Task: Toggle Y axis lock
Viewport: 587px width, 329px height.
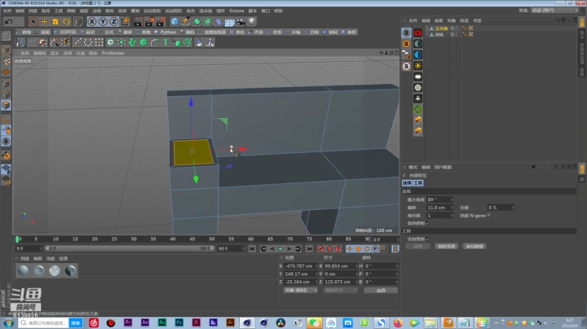Action: [103, 22]
